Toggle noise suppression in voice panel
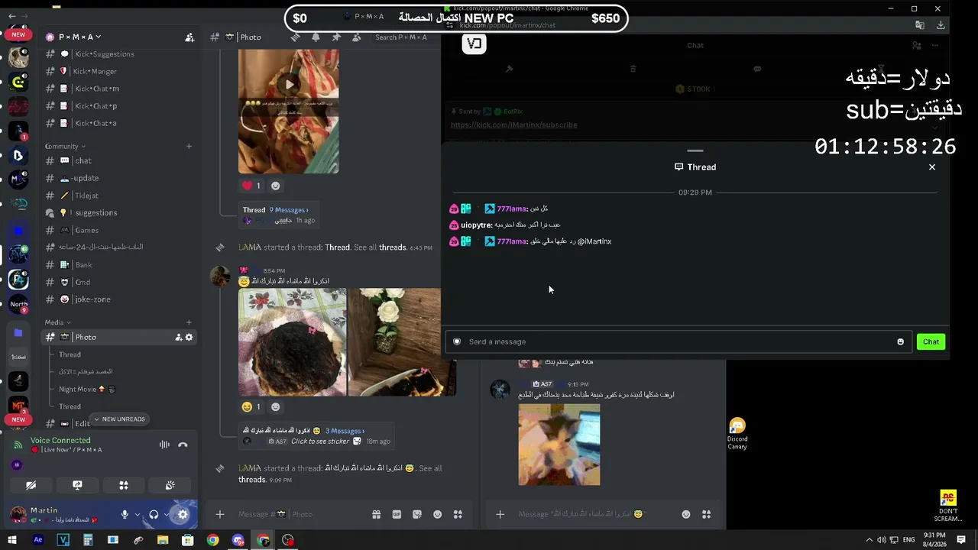978x550 pixels. 164,445
